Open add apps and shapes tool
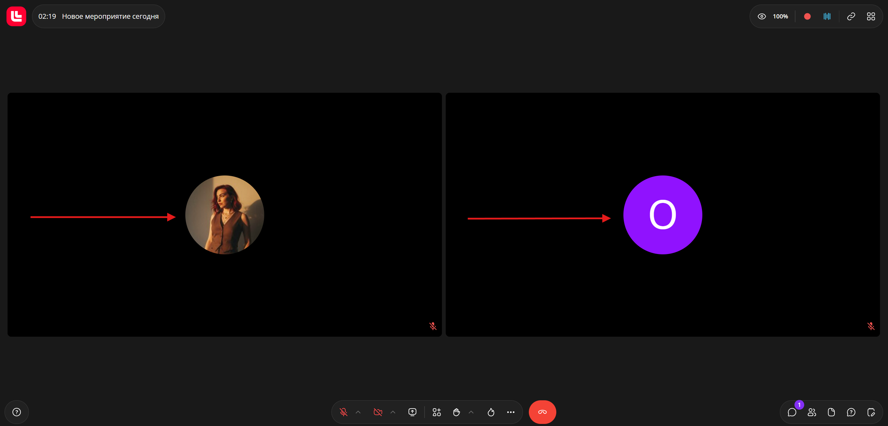Image resolution: width=888 pixels, height=426 pixels. point(436,412)
